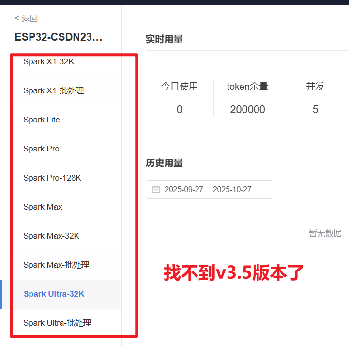This screenshot has height=346, width=349.
Task: Click the highlighted Spark Ultra-32K item
Action: [x=54, y=294]
